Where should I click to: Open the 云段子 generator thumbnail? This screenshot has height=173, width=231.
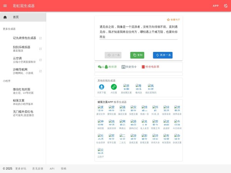pyautogui.click(x=100, y=151)
